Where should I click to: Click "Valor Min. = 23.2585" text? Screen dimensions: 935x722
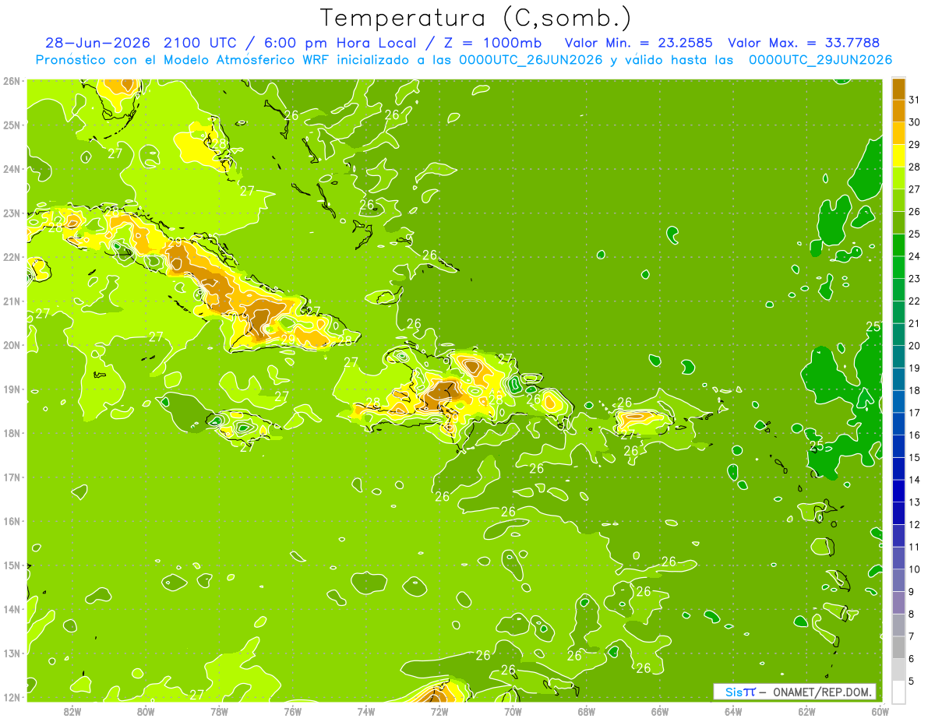click(638, 43)
